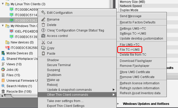Collapse the My Windows Thin Clients folder

pos(2,26)
